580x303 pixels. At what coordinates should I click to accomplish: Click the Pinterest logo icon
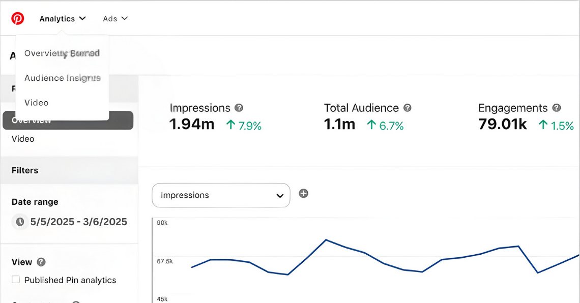coord(18,19)
